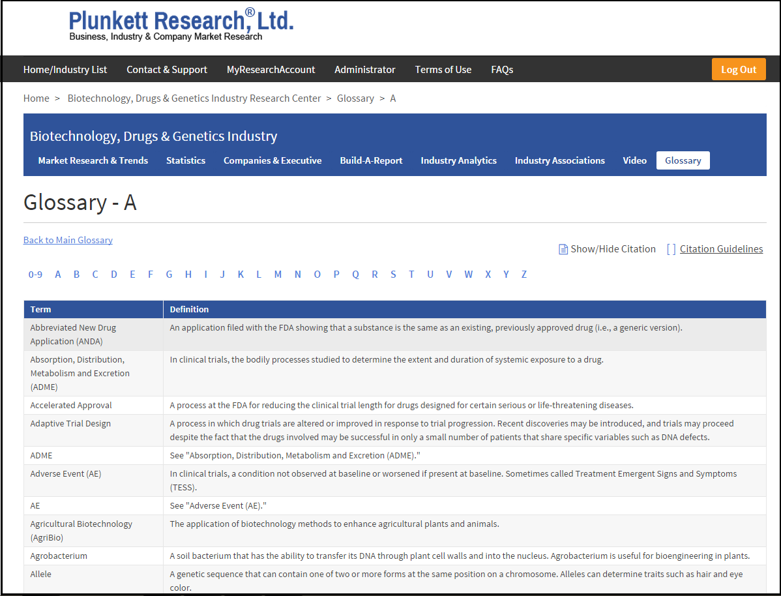Jump to glossary letter X
This screenshot has width=781, height=596.
[x=488, y=275]
